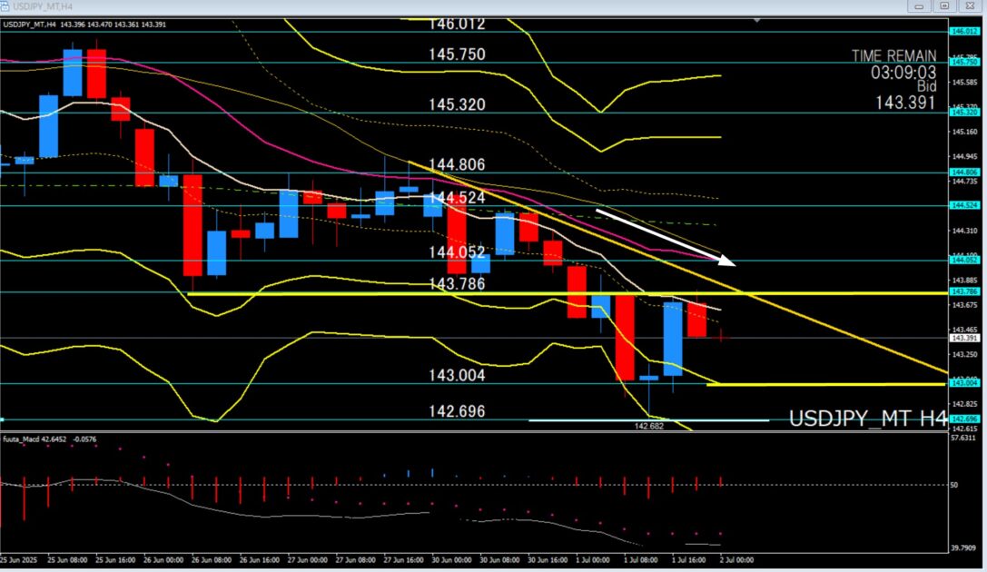The width and height of the screenshot is (987, 572).
Task: Minimize the USDJPY_MT,H4 chart window
Action: click(919, 6)
